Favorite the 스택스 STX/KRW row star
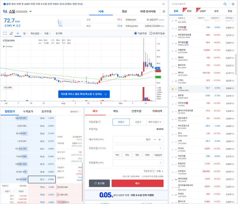Viewport: 238px width, 204px height. 173,82
